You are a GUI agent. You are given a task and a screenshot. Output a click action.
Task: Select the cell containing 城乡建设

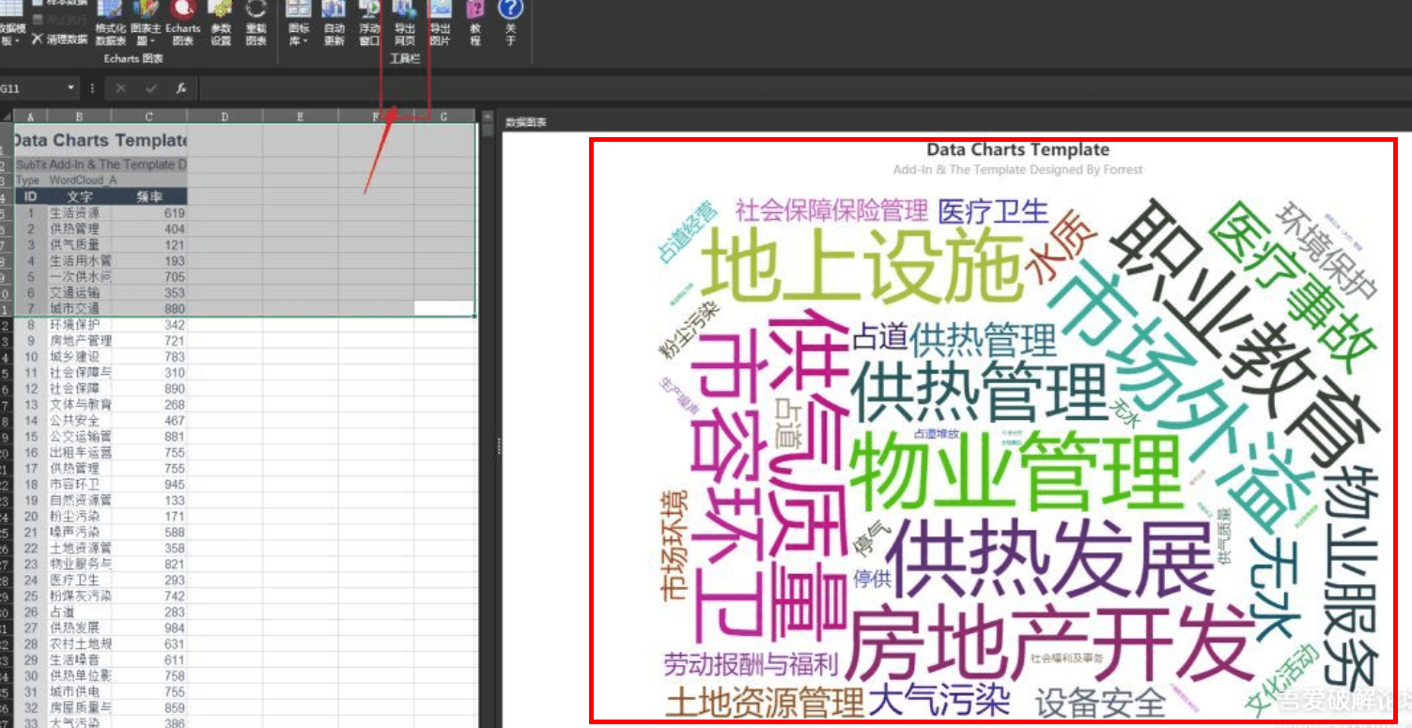pos(79,357)
